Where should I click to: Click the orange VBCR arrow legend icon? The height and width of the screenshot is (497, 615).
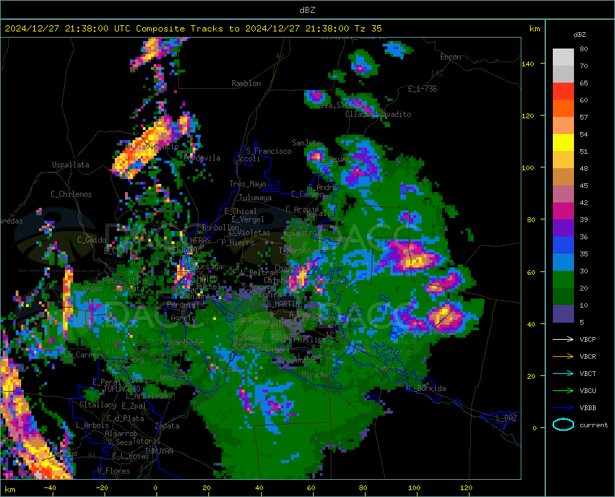click(563, 357)
